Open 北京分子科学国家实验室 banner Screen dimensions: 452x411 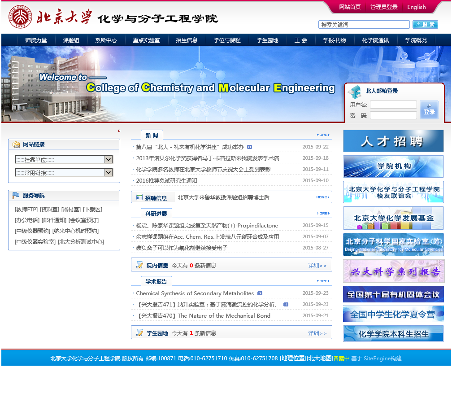tap(393, 245)
